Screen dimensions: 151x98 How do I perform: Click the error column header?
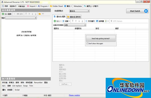tap(125, 28)
